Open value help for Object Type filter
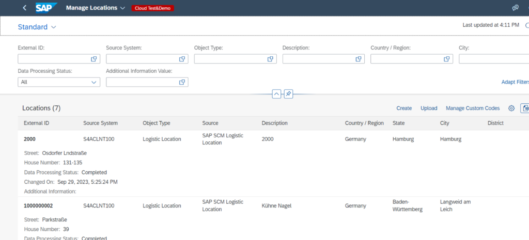The width and height of the screenshot is (529, 240). (270, 59)
